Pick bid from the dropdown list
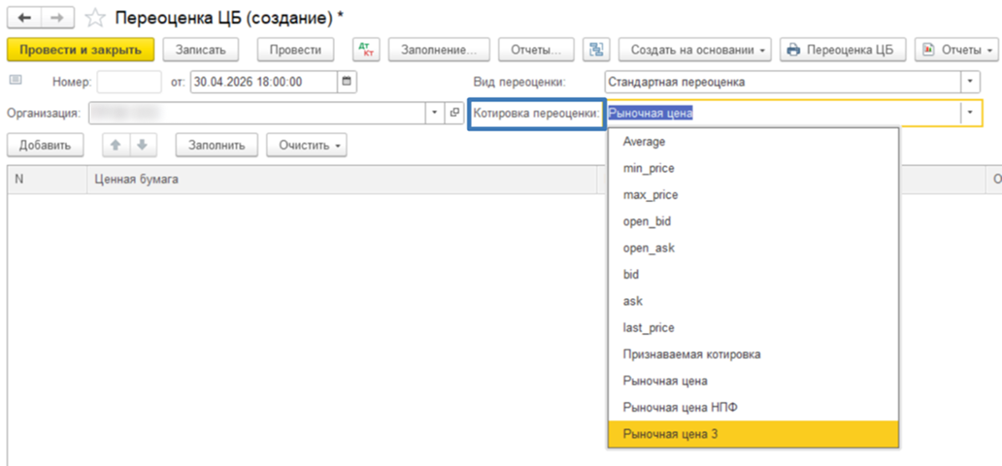This screenshot has height=466, width=1002. pyautogui.click(x=754, y=274)
